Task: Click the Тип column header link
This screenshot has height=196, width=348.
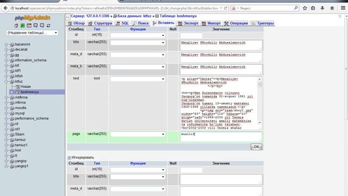Action: (x=97, y=29)
